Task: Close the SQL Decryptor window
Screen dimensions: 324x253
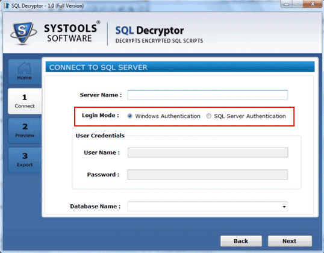Action: pyautogui.click(x=313, y=4)
